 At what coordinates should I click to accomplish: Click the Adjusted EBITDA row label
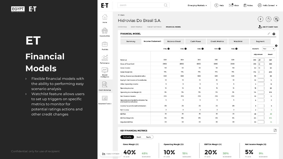127,122
